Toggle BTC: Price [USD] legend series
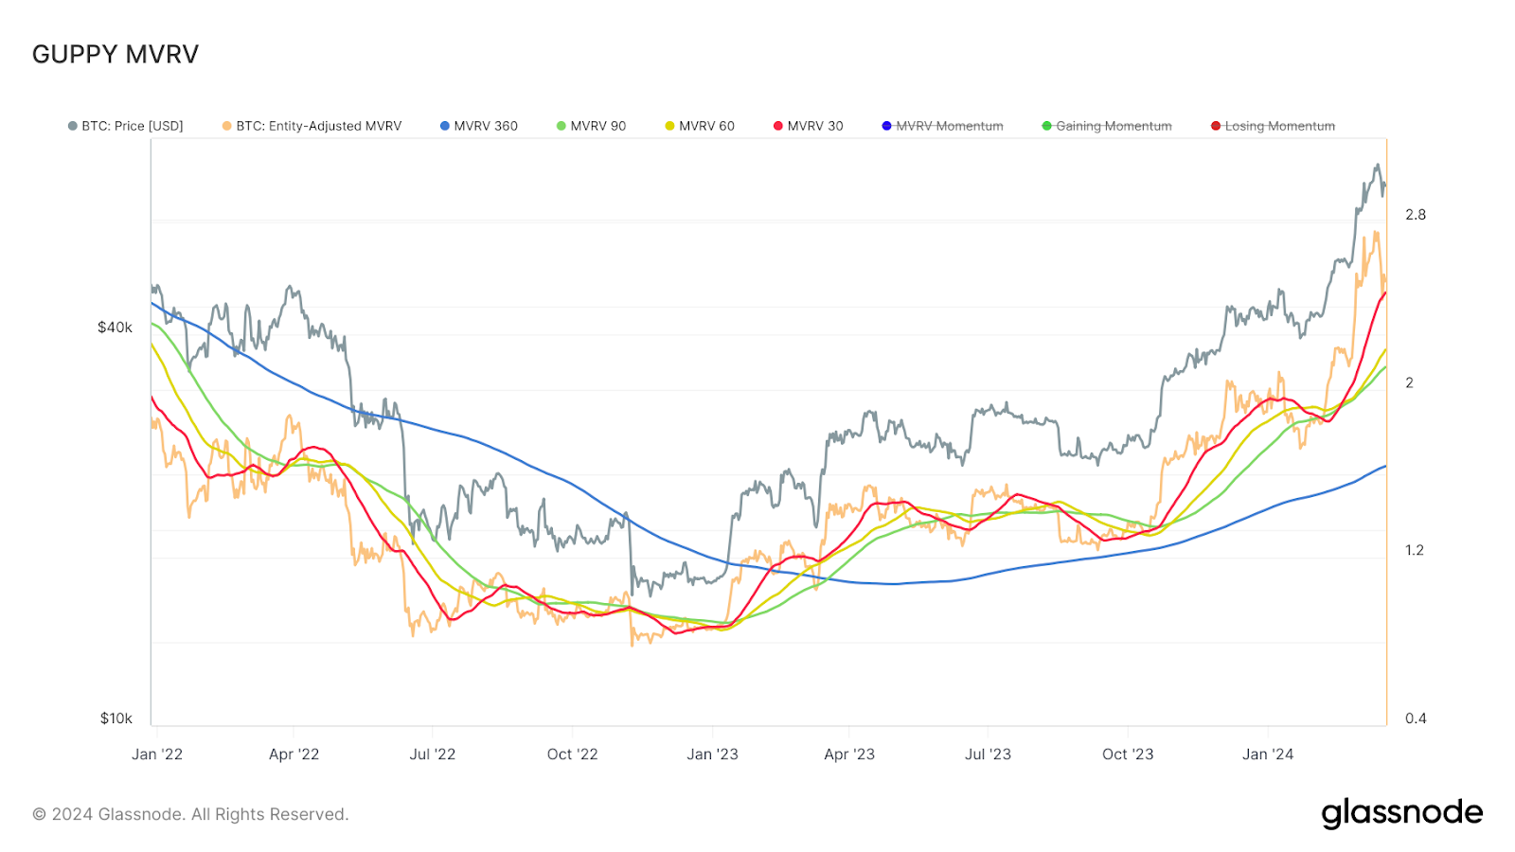The width and height of the screenshot is (1515, 852). pyautogui.click(x=125, y=126)
